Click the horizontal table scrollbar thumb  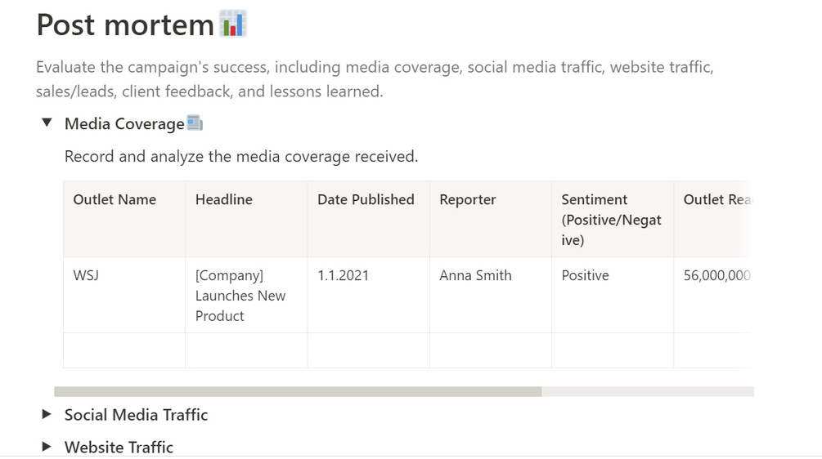(x=298, y=392)
